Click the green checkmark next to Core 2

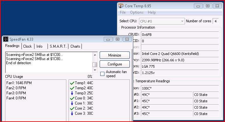(x=72, y=108)
